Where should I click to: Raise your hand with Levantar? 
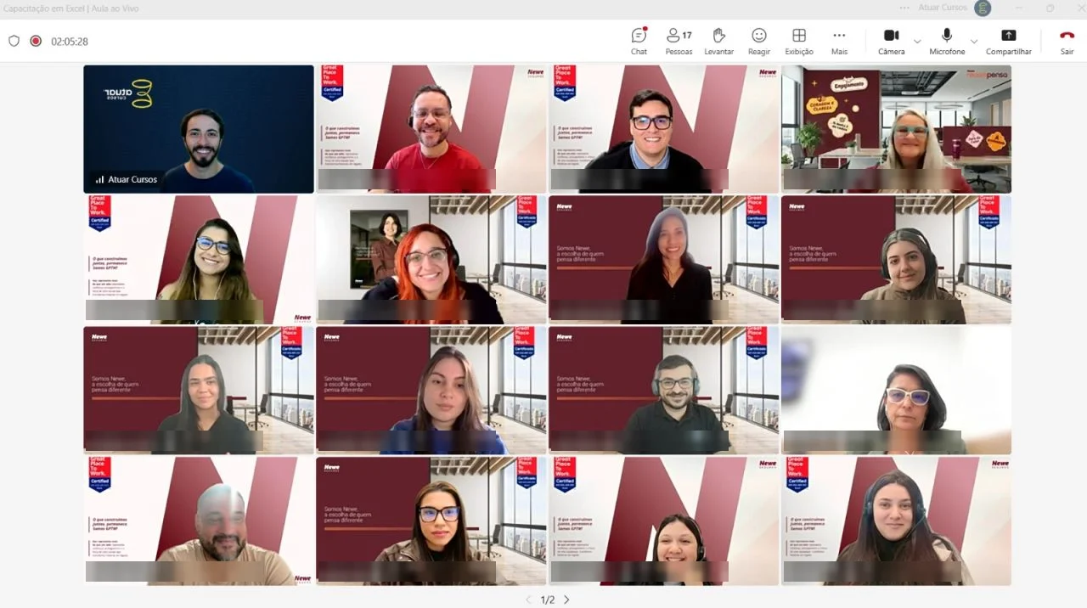coord(718,41)
